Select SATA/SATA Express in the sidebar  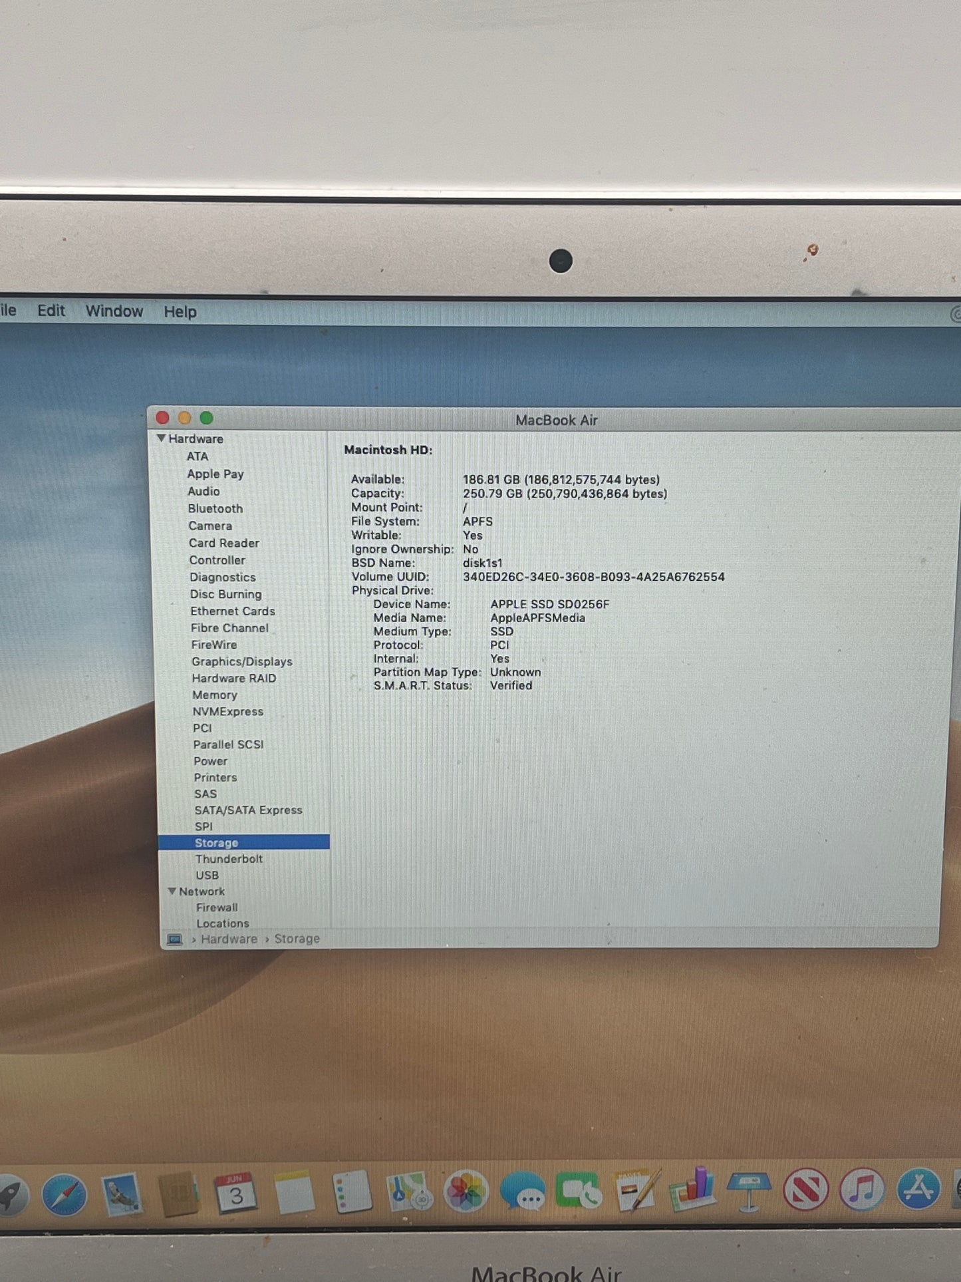tap(249, 810)
